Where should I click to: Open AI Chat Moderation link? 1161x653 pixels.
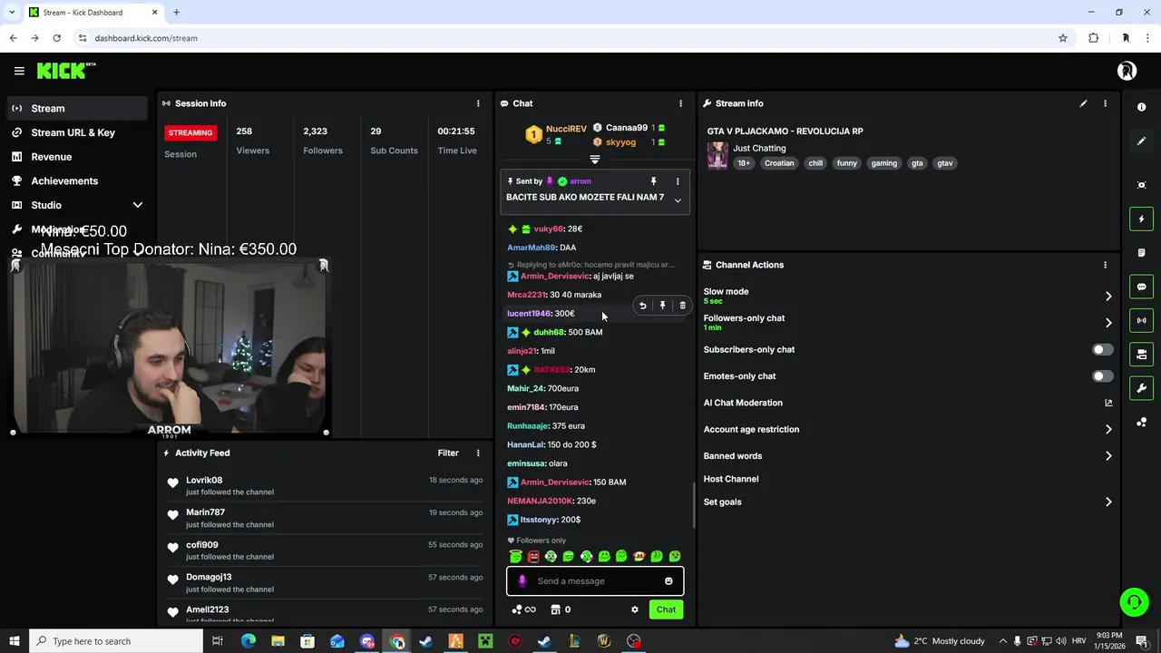(907, 403)
